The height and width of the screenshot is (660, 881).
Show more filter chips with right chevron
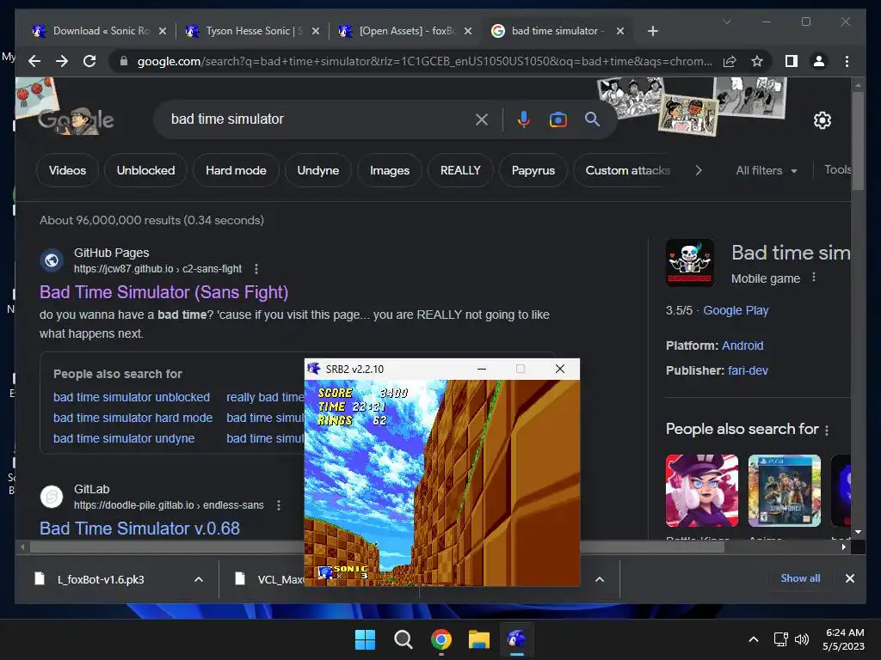(699, 170)
